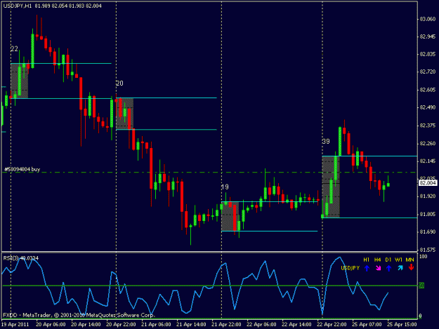The image size is (439, 329).
Task: Click the yellow USDJPY label beside arrows
Action: (350, 268)
